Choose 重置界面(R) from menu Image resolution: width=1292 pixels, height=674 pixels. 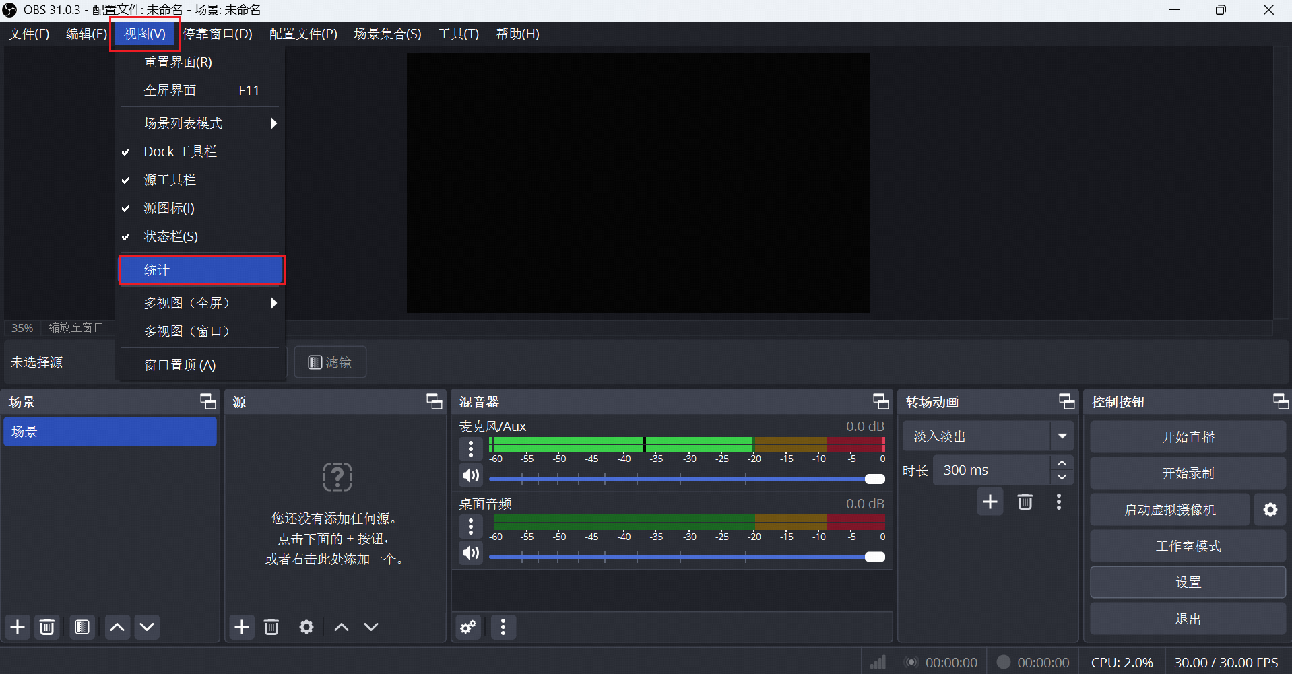200,62
